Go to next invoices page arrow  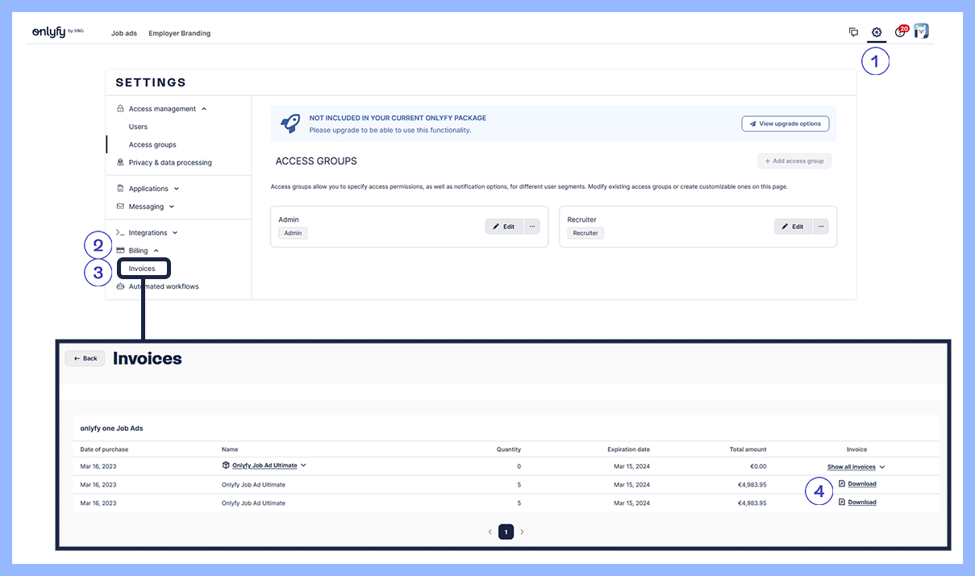click(522, 532)
